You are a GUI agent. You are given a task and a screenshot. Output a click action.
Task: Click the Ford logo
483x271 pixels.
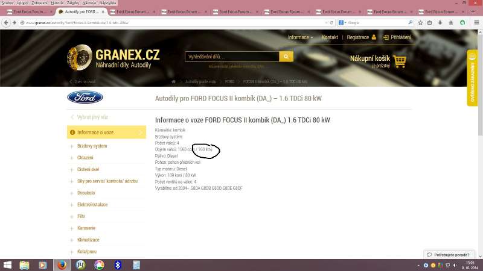[85, 97]
